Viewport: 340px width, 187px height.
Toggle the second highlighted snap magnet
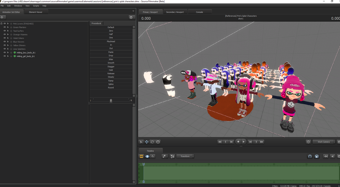[317, 156]
